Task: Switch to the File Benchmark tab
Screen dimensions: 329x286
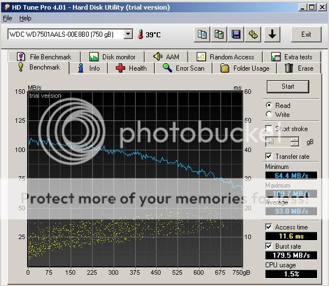Action: (44, 57)
